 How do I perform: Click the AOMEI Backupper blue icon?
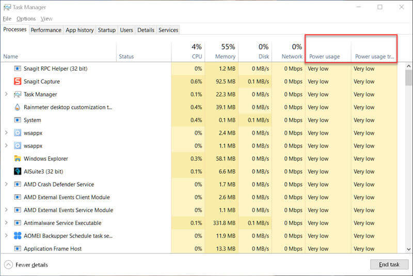click(18, 236)
